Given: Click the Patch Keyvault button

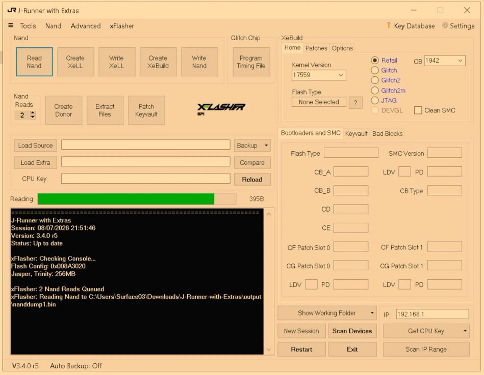Looking at the screenshot, I should (146, 110).
